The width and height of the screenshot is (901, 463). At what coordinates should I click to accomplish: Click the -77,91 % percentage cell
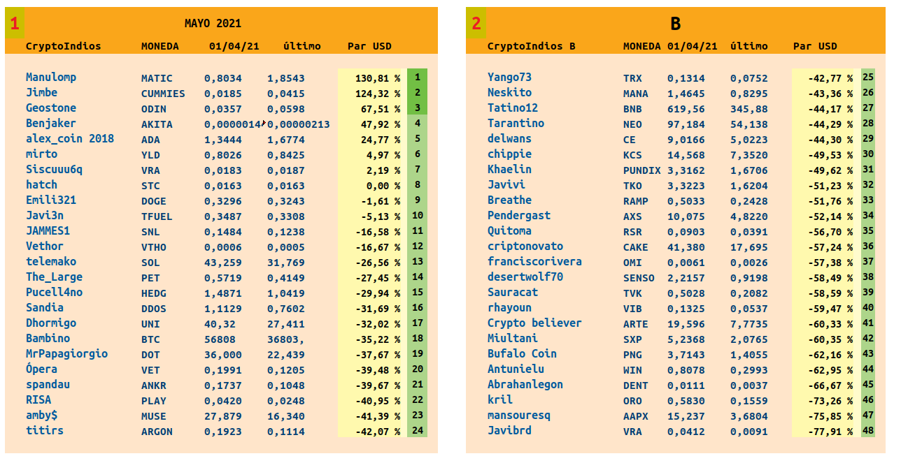(x=825, y=432)
